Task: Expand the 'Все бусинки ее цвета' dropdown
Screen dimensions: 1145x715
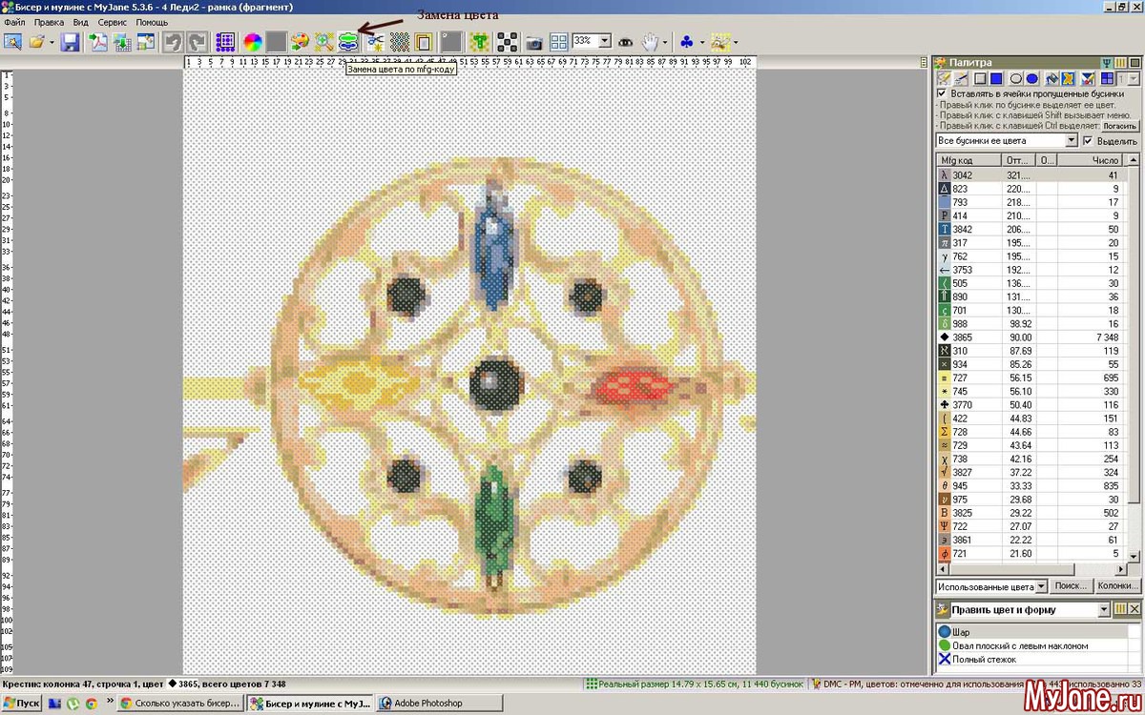Action: (1071, 141)
